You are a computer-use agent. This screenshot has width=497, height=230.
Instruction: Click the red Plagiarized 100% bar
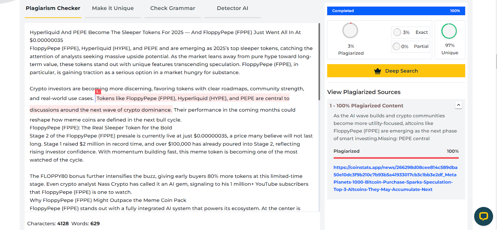(396, 158)
